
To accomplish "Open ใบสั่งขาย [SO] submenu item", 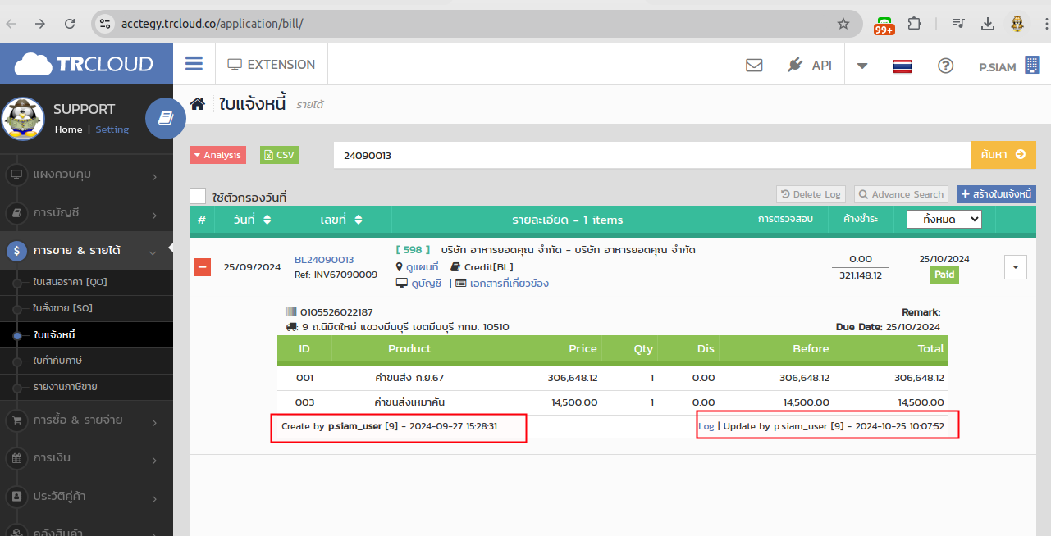I will tap(62, 308).
